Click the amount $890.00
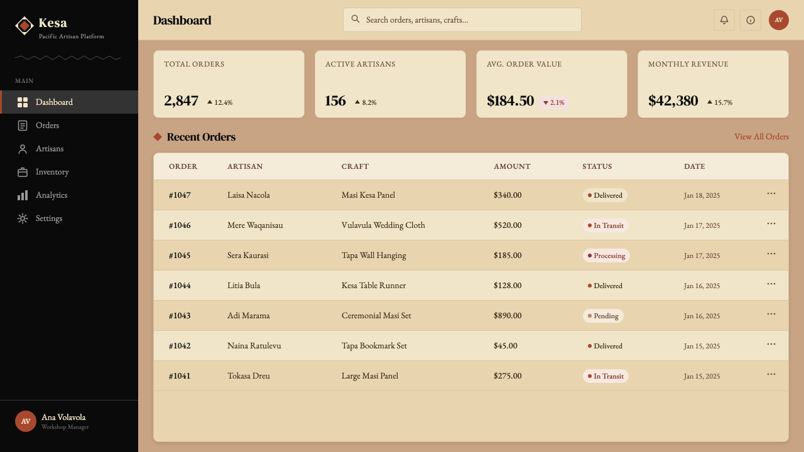The height and width of the screenshot is (452, 804). [508, 316]
